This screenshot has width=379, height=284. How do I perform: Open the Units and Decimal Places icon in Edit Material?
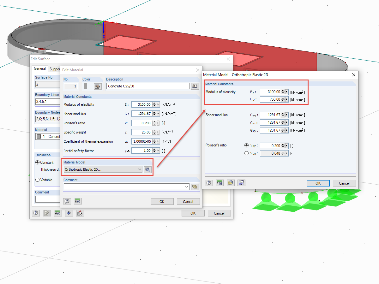[x=78, y=201]
